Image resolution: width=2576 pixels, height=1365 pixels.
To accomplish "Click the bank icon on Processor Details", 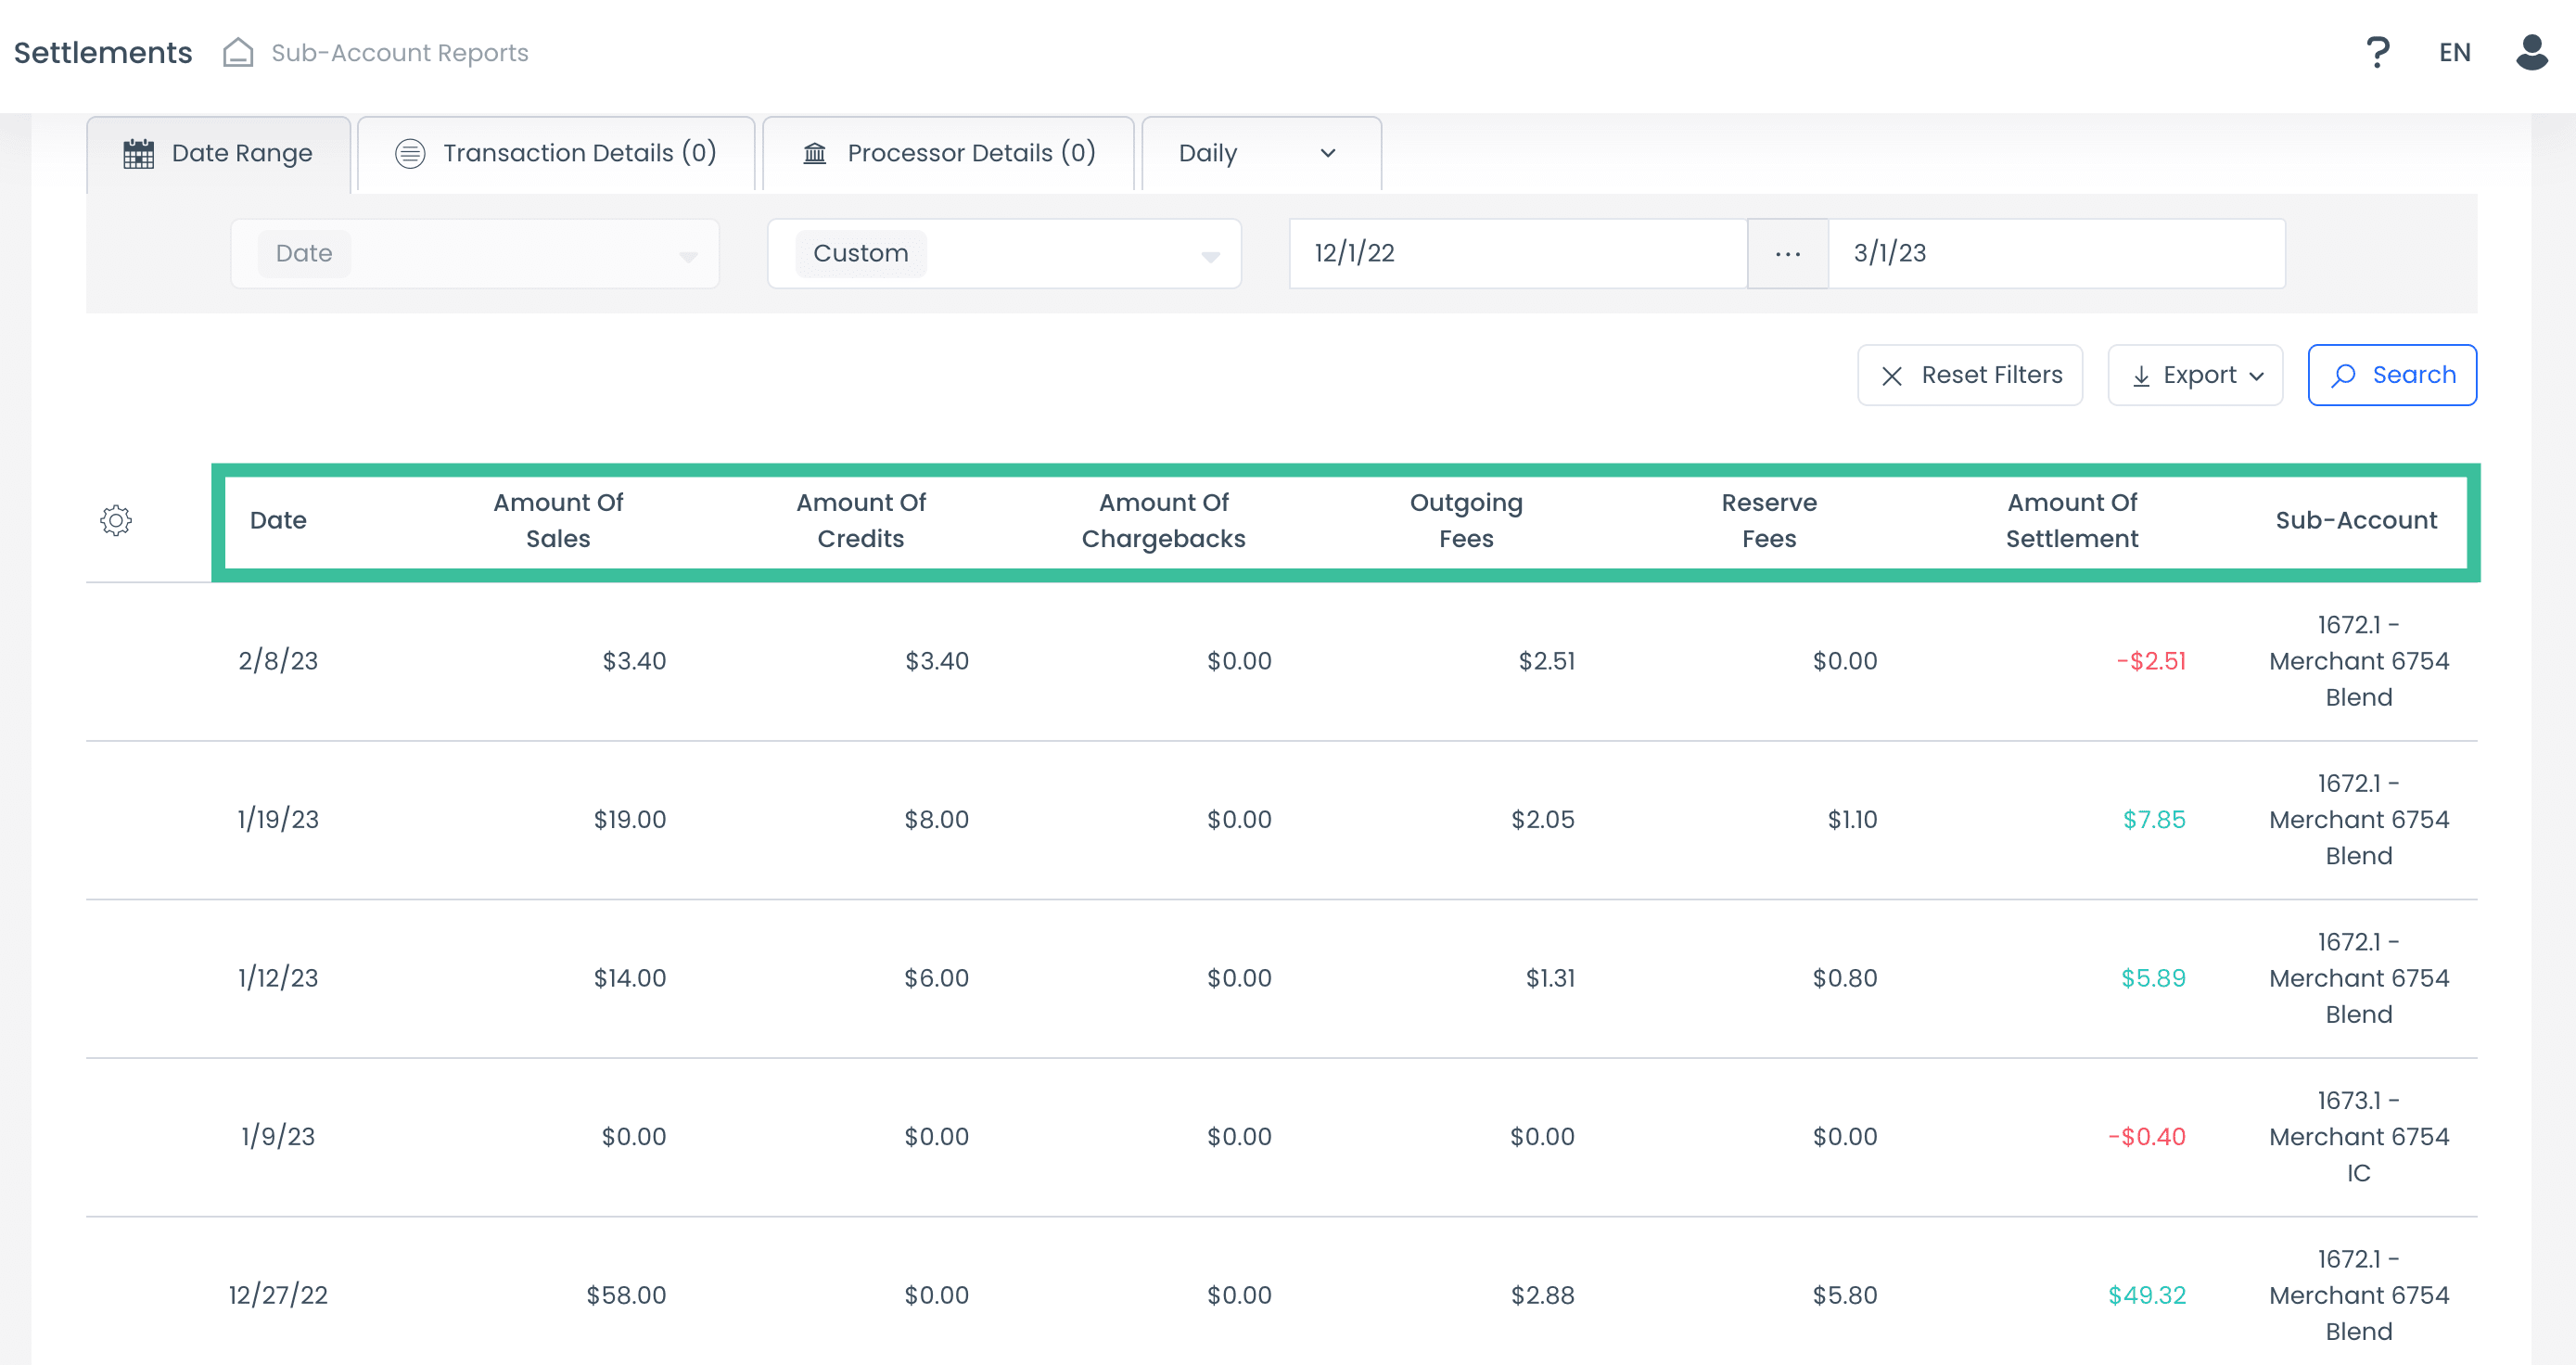I will coord(815,153).
